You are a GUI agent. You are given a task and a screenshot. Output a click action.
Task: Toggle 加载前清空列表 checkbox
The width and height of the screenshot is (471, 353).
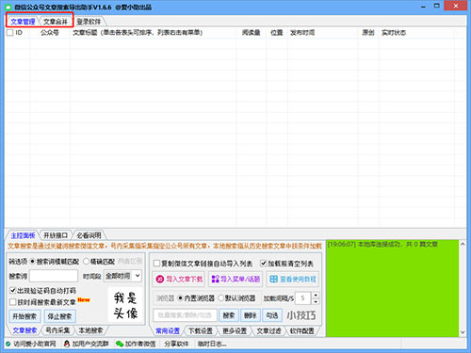click(264, 264)
